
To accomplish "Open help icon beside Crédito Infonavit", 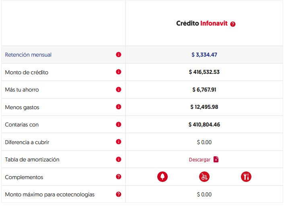I will 233,24.
